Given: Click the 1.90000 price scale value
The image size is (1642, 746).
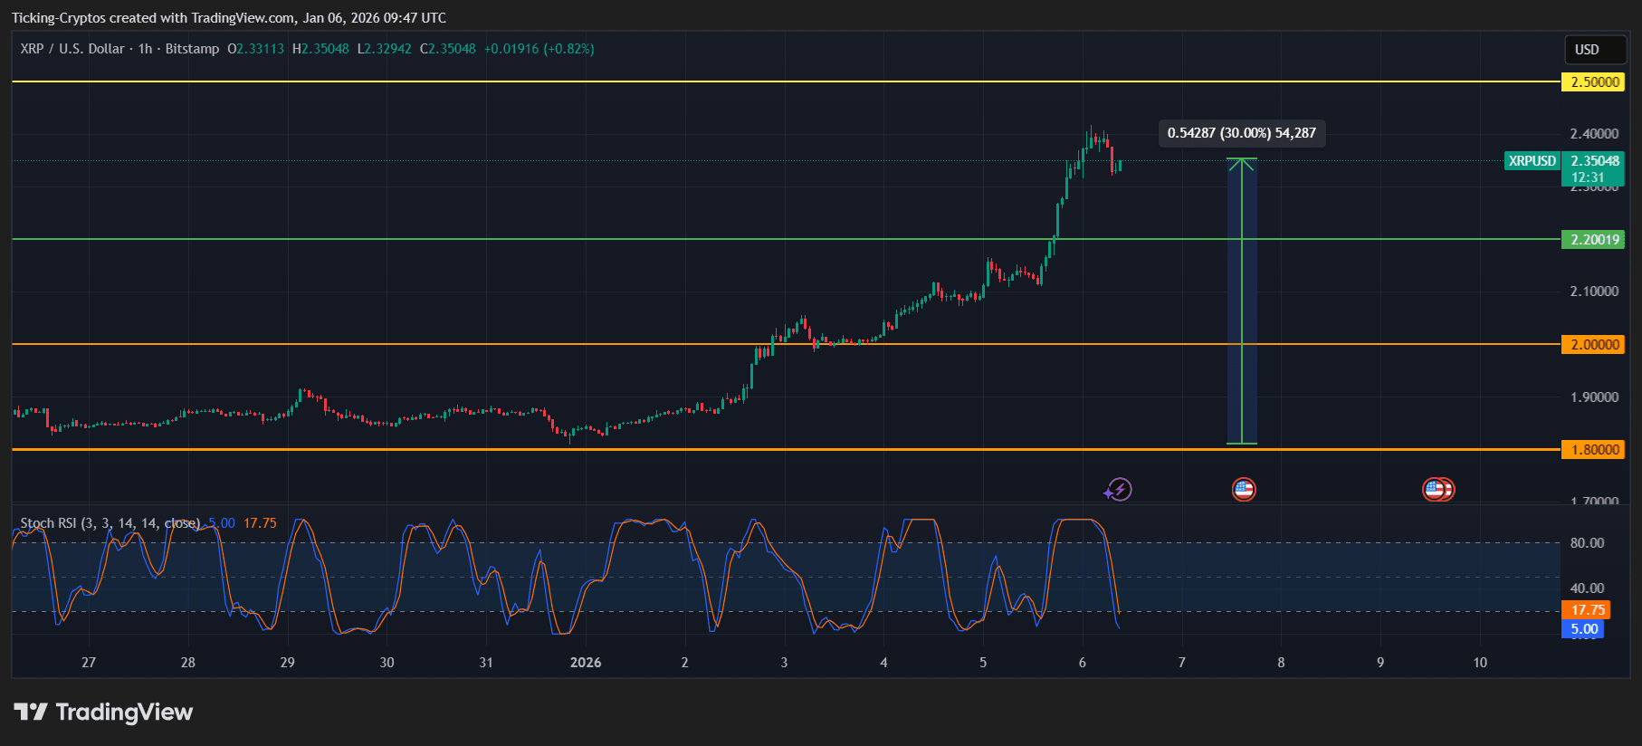Looking at the screenshot, I should click(1594, 397).
